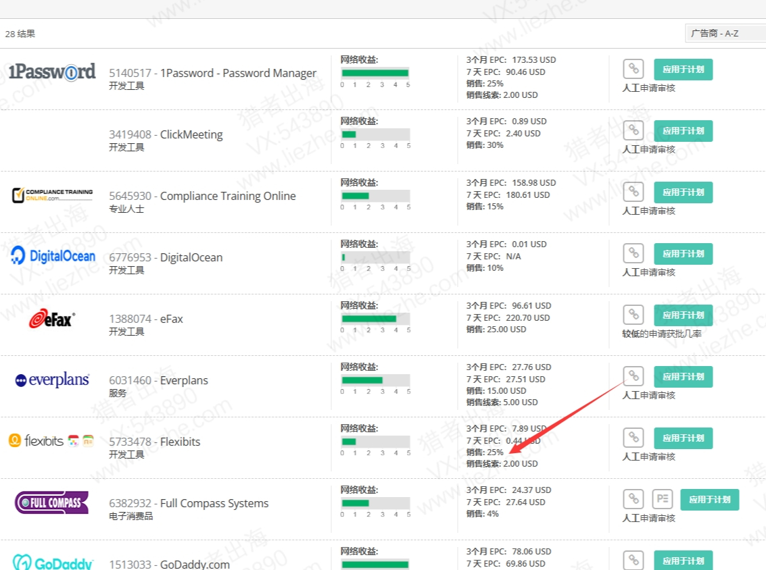Apply to the Compliance Training Online program
The image size is (766, 570).
[683, 192]
